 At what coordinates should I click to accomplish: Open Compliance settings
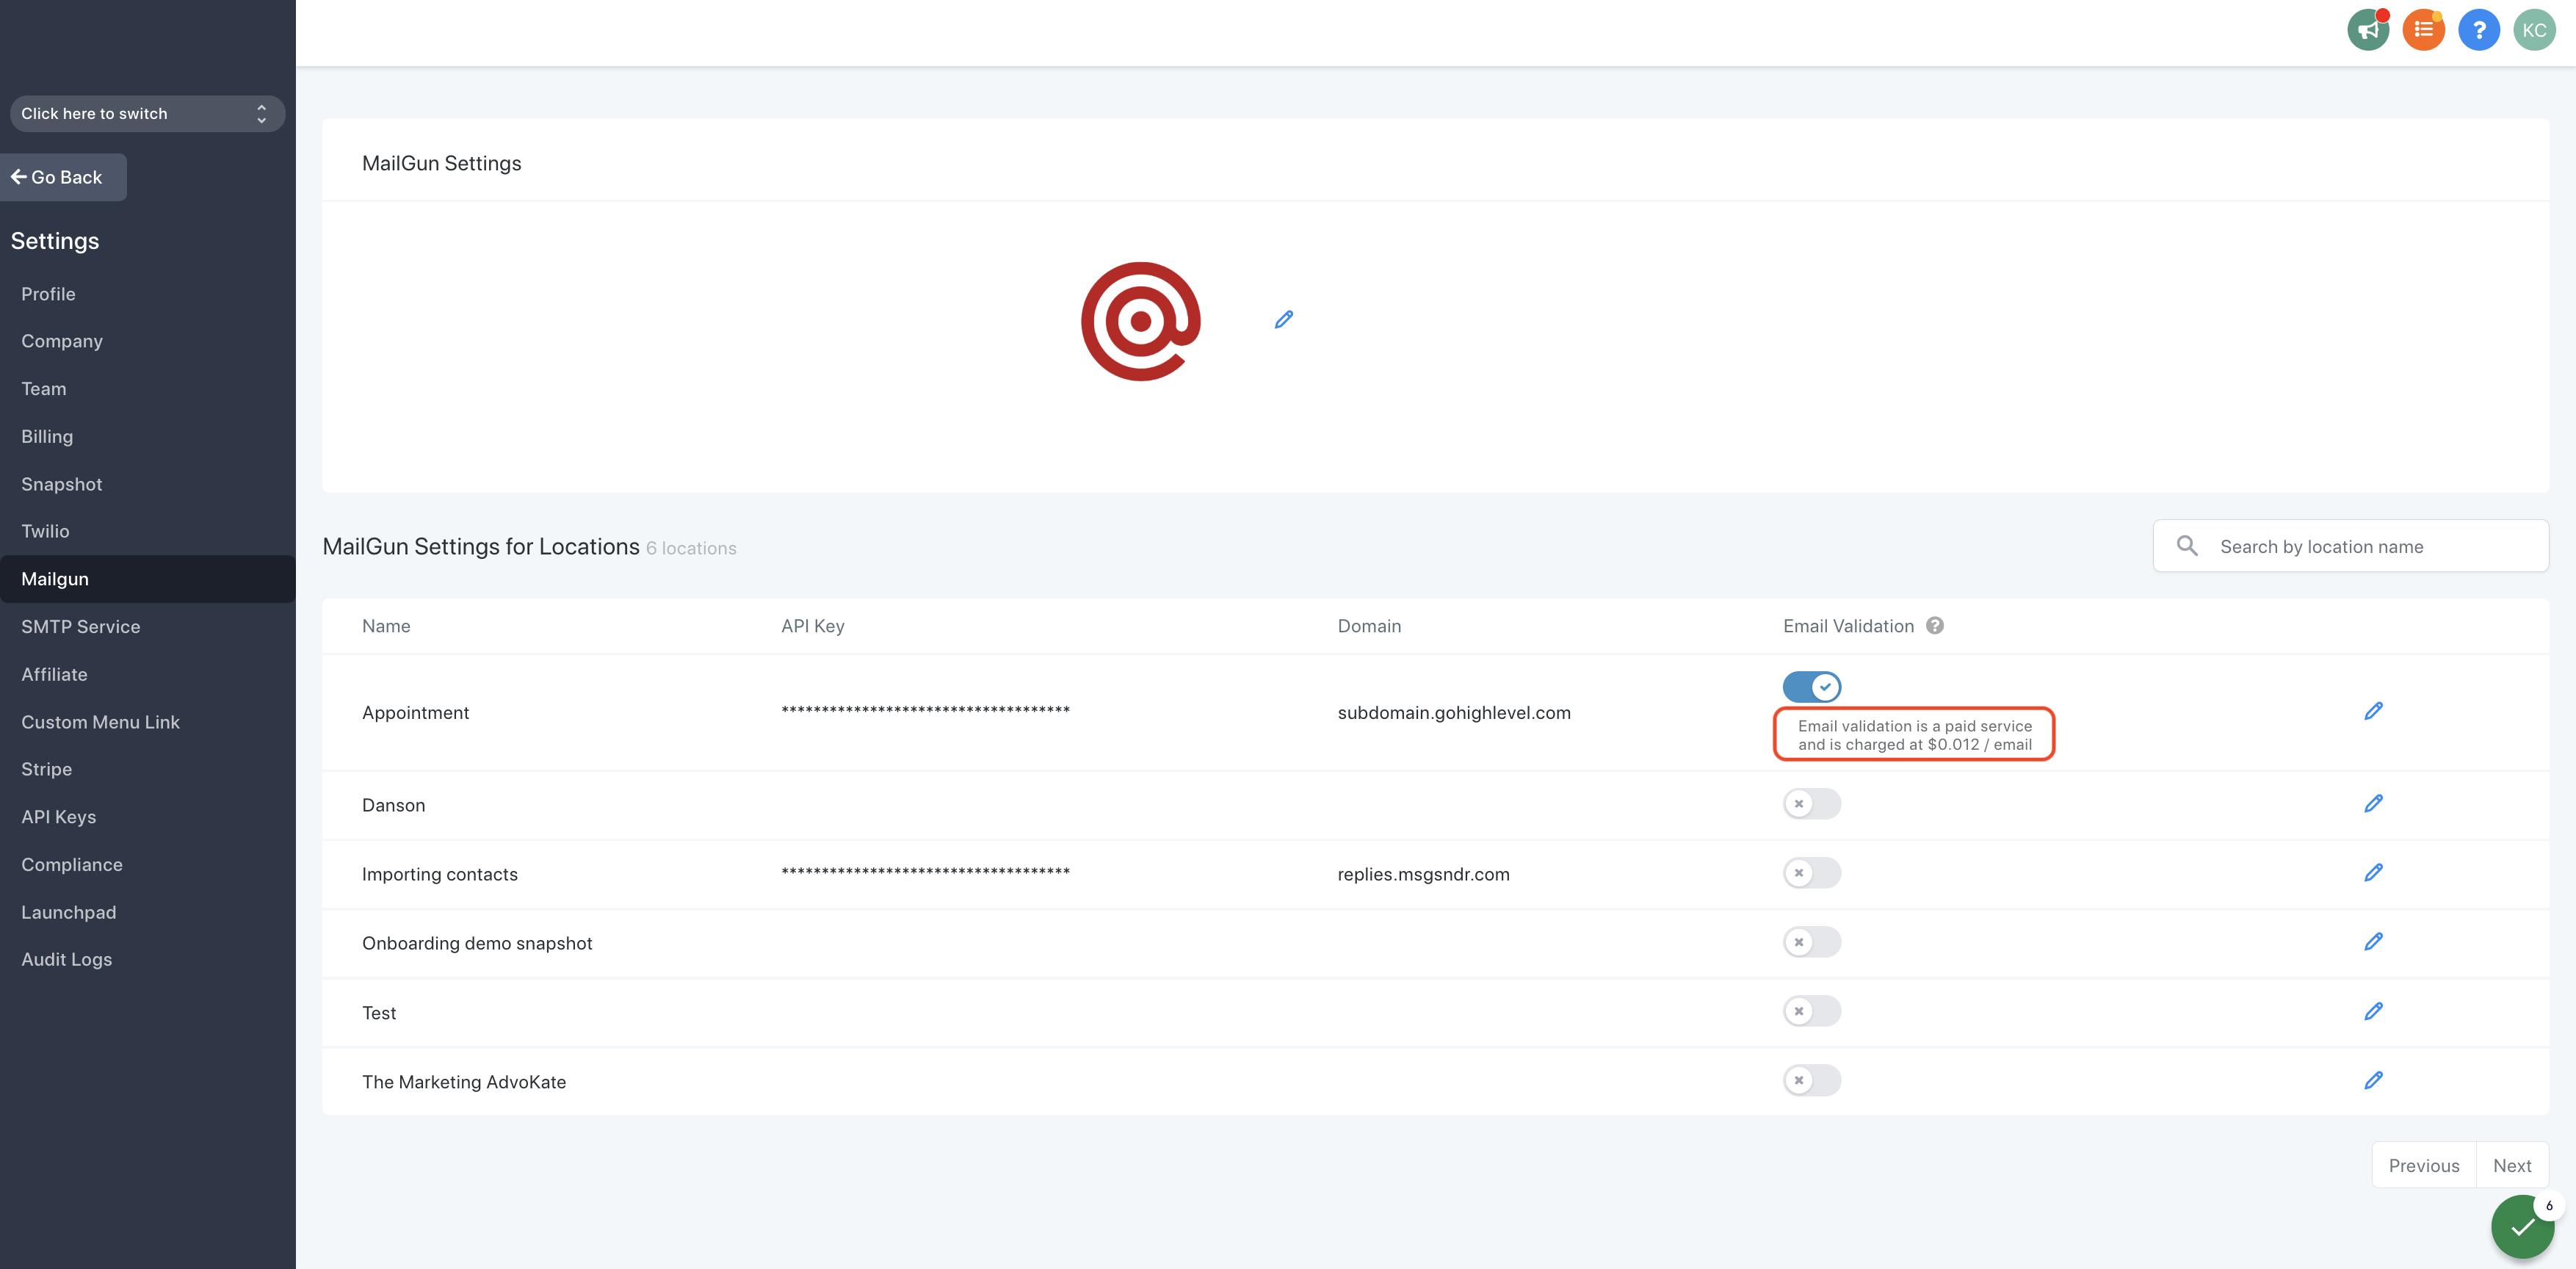point(72,865)
